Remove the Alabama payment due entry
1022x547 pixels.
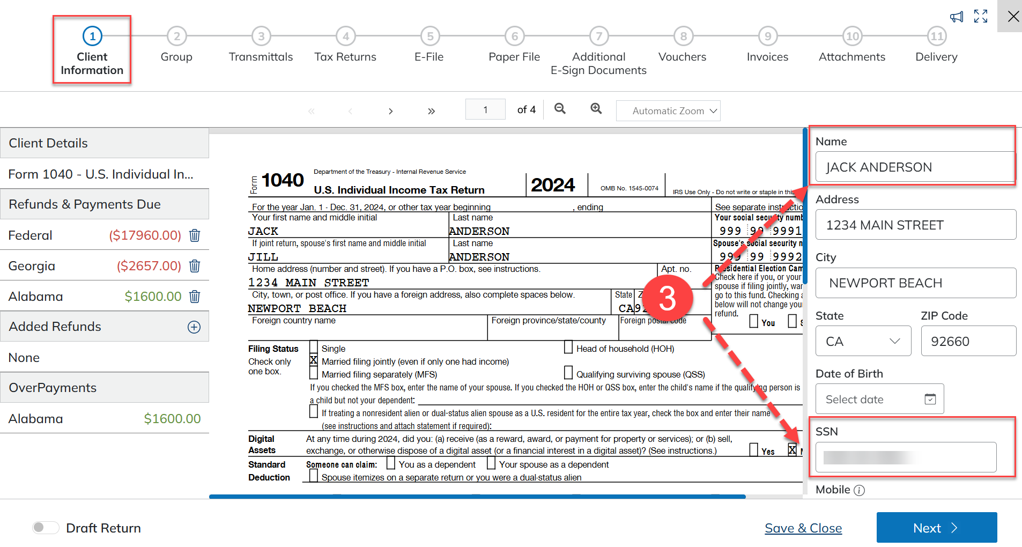click(x=195, y=297)
